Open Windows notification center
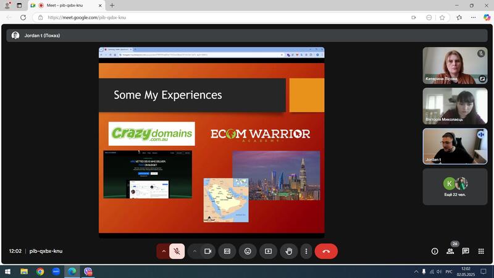Viewport: 494px width, 278px height. [x=484, y=271]
